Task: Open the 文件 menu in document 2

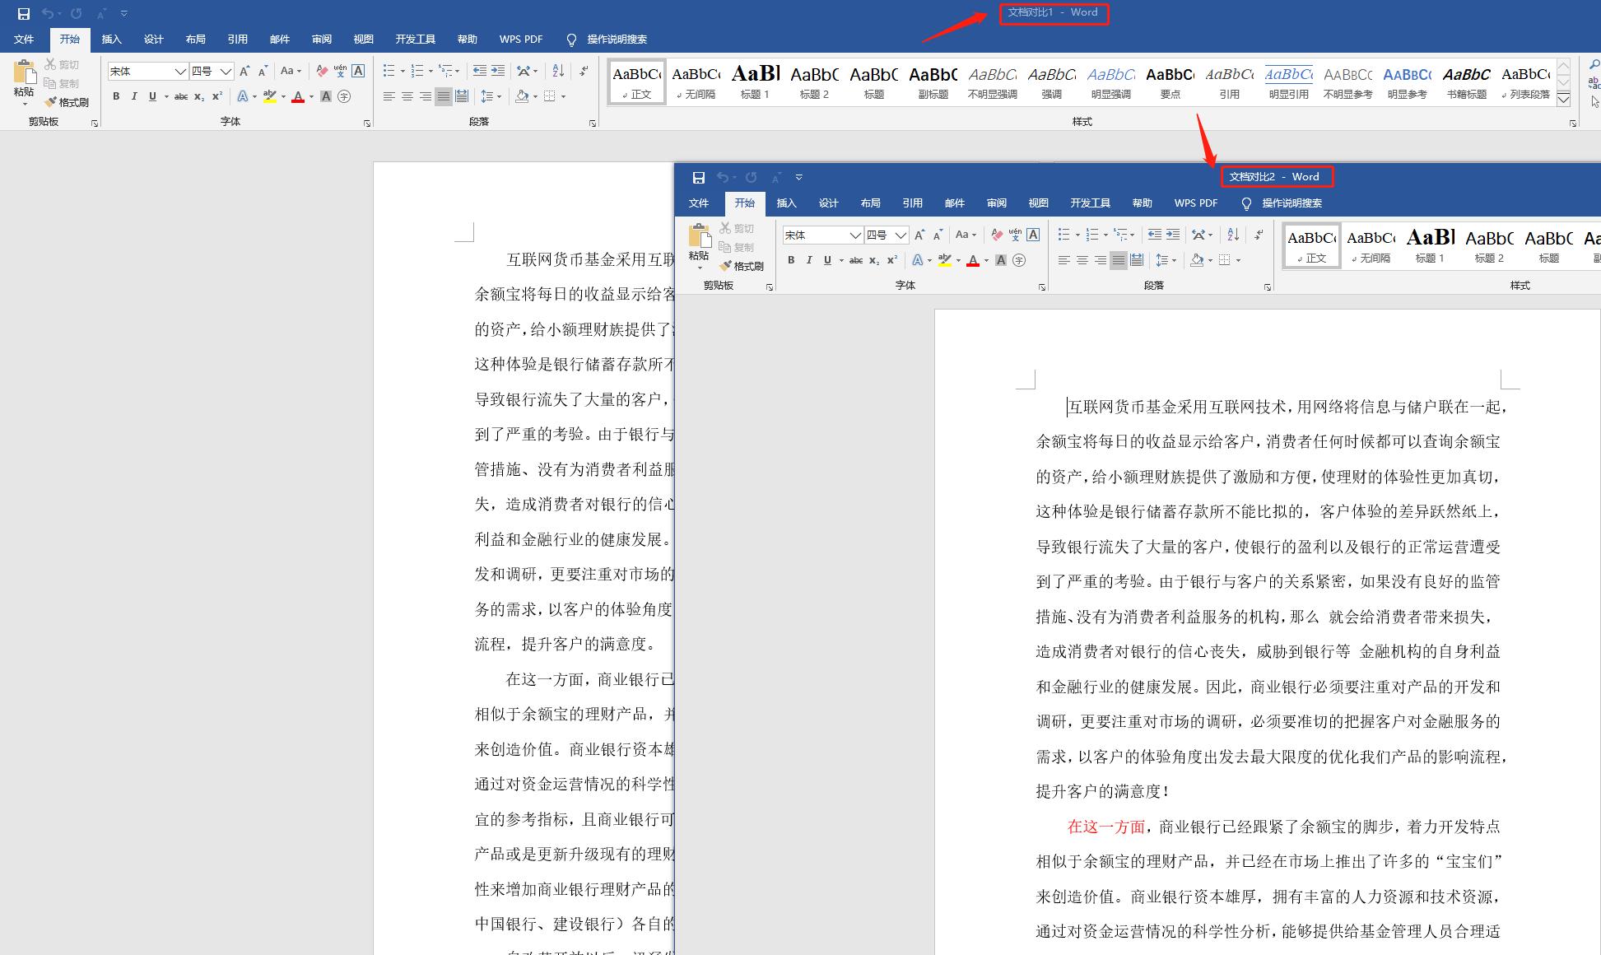Action: point(699,203)
